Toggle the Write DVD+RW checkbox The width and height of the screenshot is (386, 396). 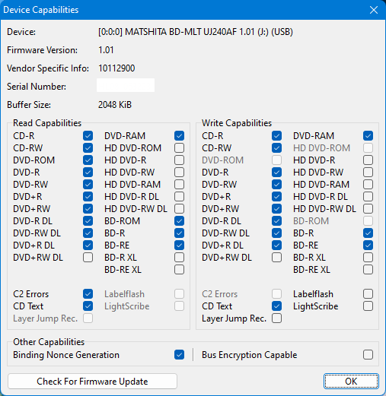tap(276, 209)
